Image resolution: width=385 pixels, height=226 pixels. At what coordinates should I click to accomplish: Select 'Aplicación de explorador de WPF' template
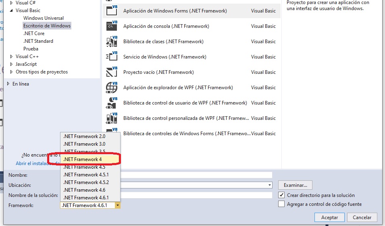(x=191, y=87)
